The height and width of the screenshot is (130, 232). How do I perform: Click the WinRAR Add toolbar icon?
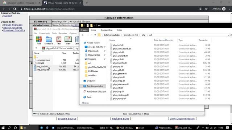tap(39, 40)
